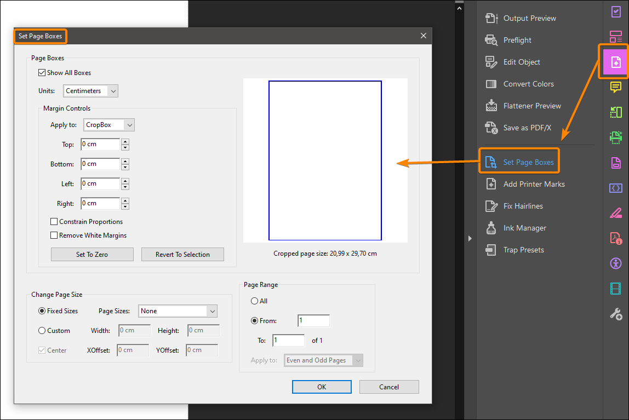Open the Comment tool in the sidebar
Viewport: 629px width, 420px height.
click(x=616, y=87)
